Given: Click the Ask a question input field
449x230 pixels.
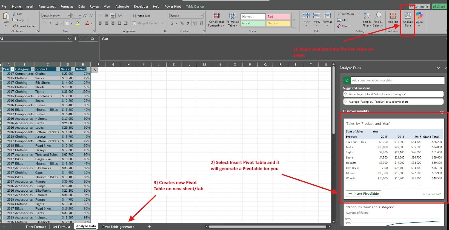Looking at the screenshot, I should 397,81.
